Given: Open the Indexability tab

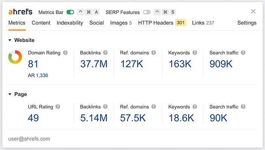Looking at the screenshot, I should click(70, 23).
